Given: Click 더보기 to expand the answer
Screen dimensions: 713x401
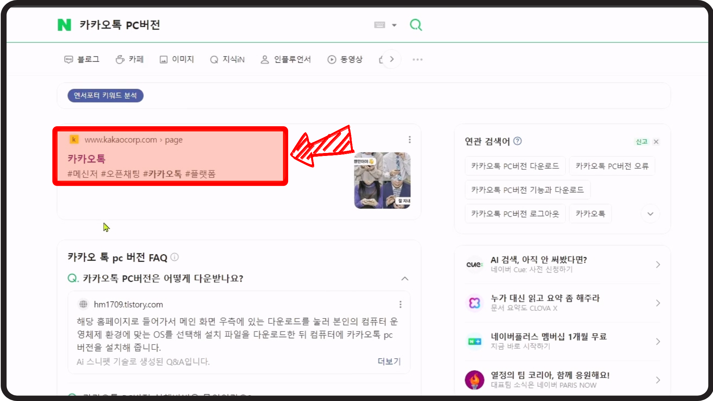Looking at the screenshot, I should pyautogui.click(x=389, y=361).
